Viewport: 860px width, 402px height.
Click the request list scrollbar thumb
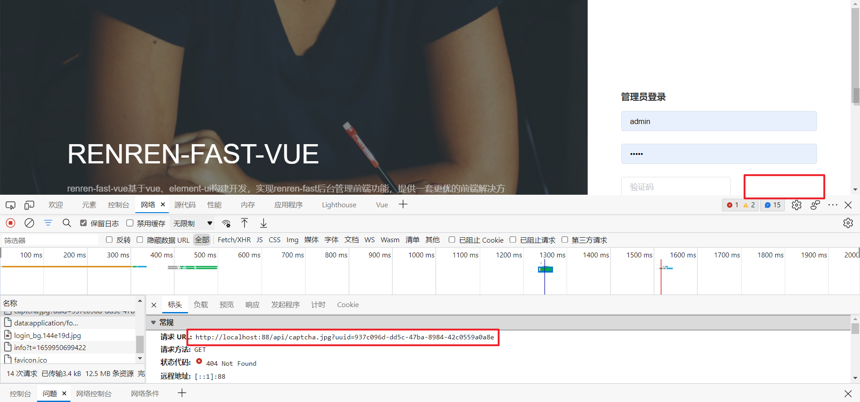[x=140, y=344]
